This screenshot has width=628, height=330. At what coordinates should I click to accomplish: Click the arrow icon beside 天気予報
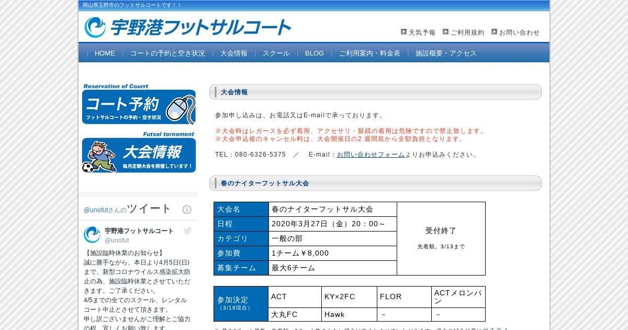coord(404,32)
